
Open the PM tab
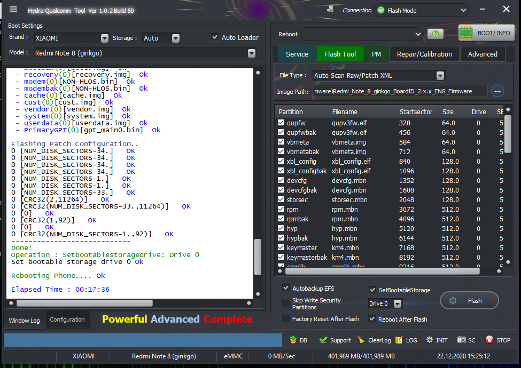click(x=376, y=54)
